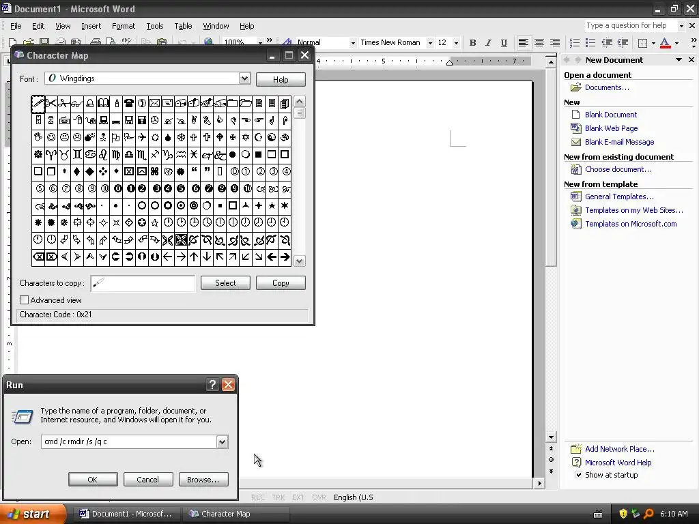Open the File menu

click(x=16, y=26)
